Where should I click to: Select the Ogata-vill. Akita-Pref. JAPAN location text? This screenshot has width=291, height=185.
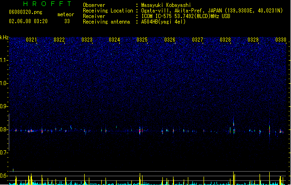click(x=212, y=11)
